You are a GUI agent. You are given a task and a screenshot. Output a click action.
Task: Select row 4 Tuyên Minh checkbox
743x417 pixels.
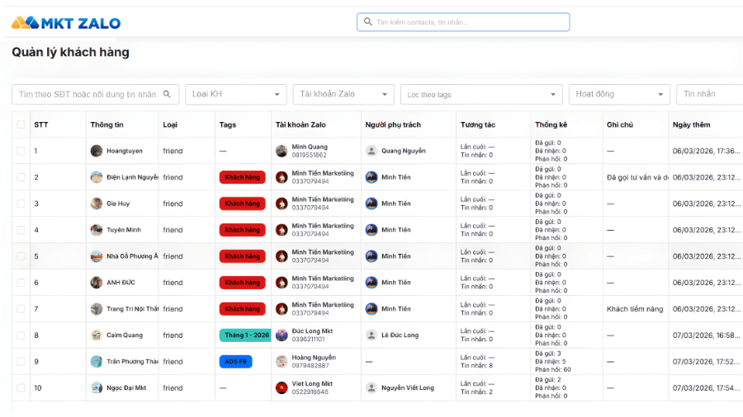[x=21, y=230]
